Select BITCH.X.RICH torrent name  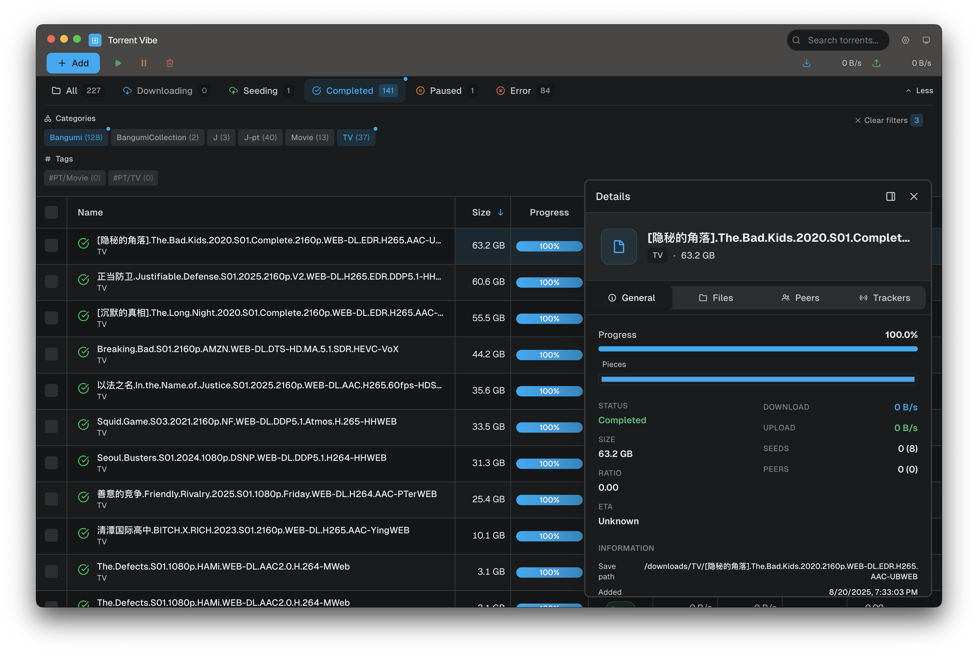click(x=253, y=530)
